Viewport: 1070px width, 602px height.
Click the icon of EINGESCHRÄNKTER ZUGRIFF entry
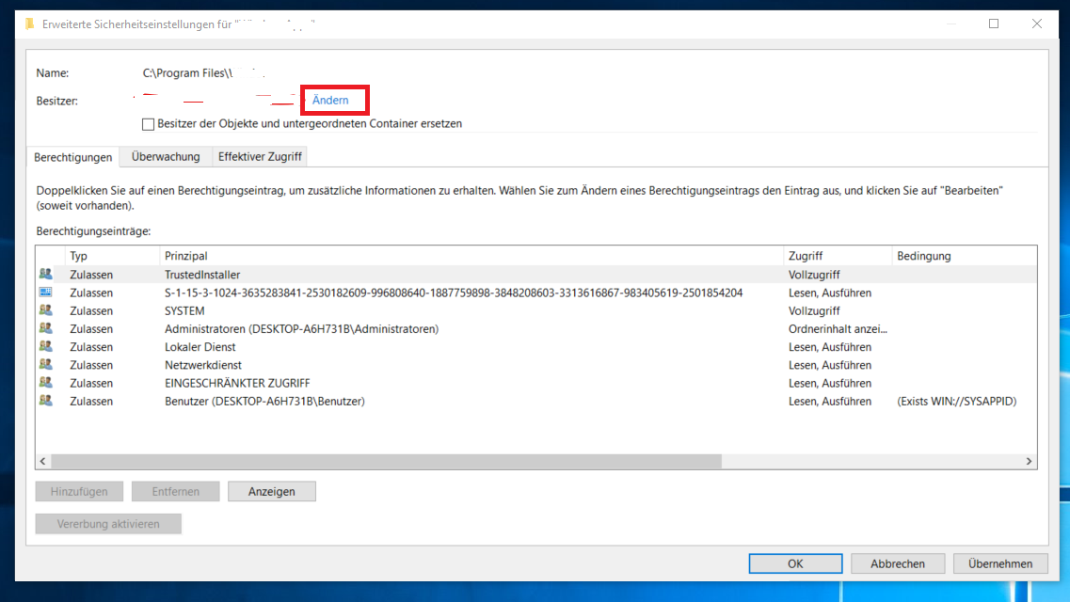46,383
